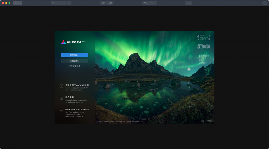Click the undo arrow icon

coord(145,3)
